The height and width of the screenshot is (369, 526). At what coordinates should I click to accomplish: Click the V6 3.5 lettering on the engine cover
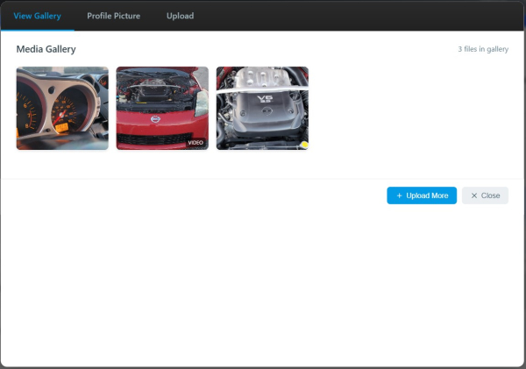coord(265,99)
